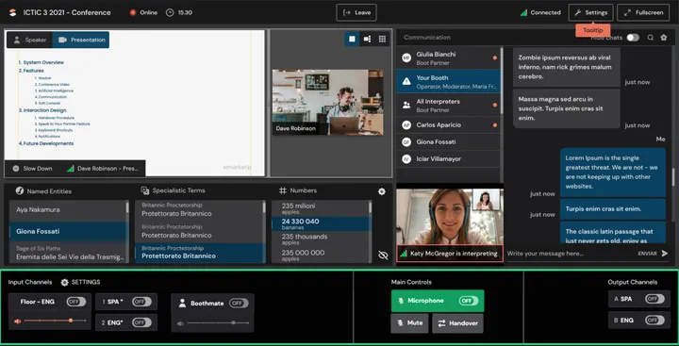679x346 pixels.
Task: Open the Iciar Villamayor conversation
Action: (448, 159)
